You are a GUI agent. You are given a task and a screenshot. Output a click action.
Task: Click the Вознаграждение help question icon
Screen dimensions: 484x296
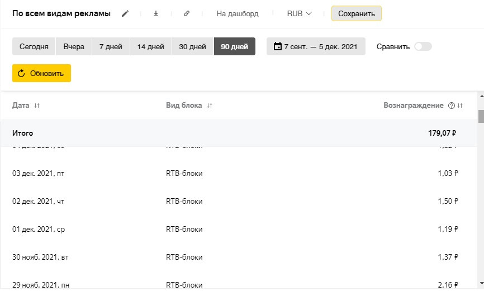click(452, 106)
